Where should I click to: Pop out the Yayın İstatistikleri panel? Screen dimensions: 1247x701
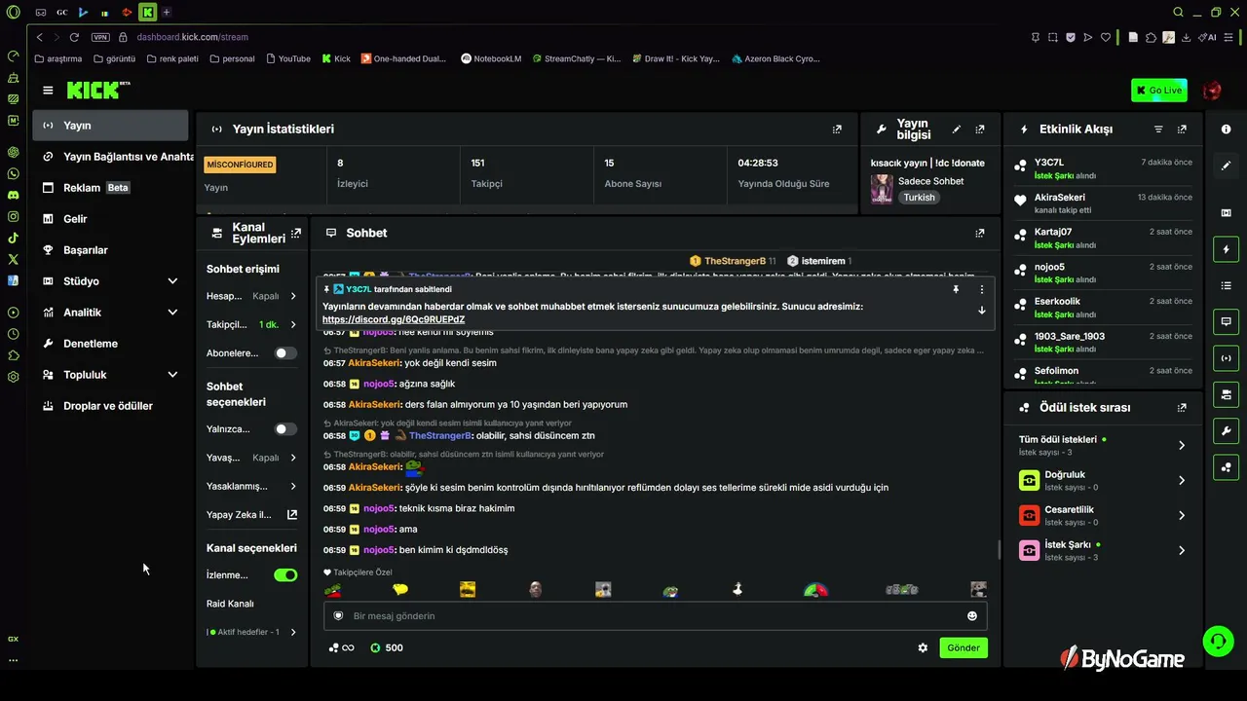click(x=837, y=129)
